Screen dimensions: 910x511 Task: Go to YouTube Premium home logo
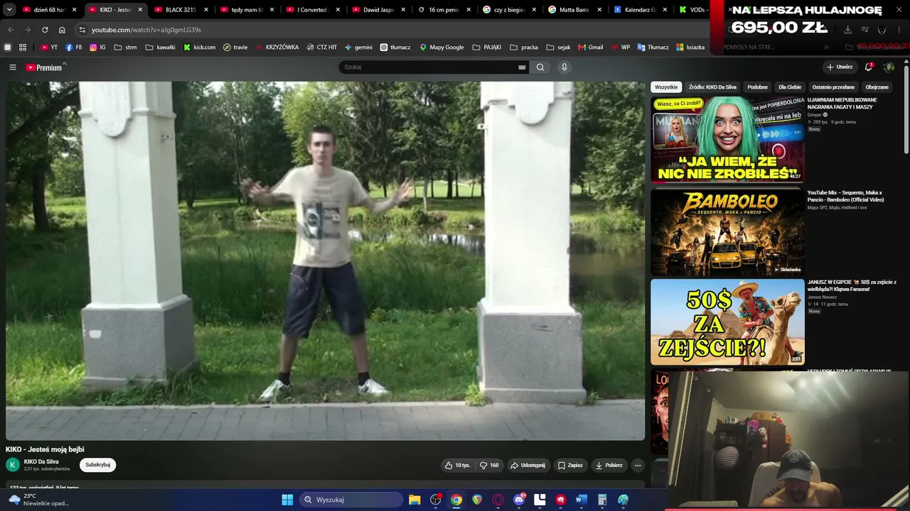(45, 67)
